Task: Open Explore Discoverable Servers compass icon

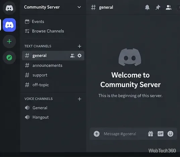Action: click(x=9, y=58)
